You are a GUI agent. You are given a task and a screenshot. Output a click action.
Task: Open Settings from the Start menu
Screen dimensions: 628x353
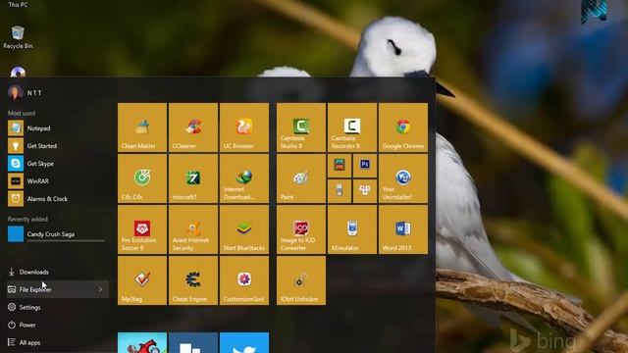57,307
